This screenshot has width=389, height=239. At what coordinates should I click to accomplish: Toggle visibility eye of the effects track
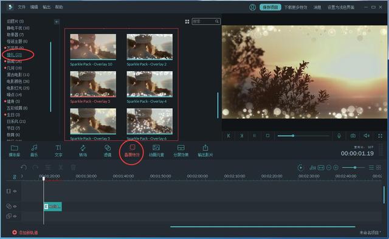pyautogui.click(x=15, y=206)
